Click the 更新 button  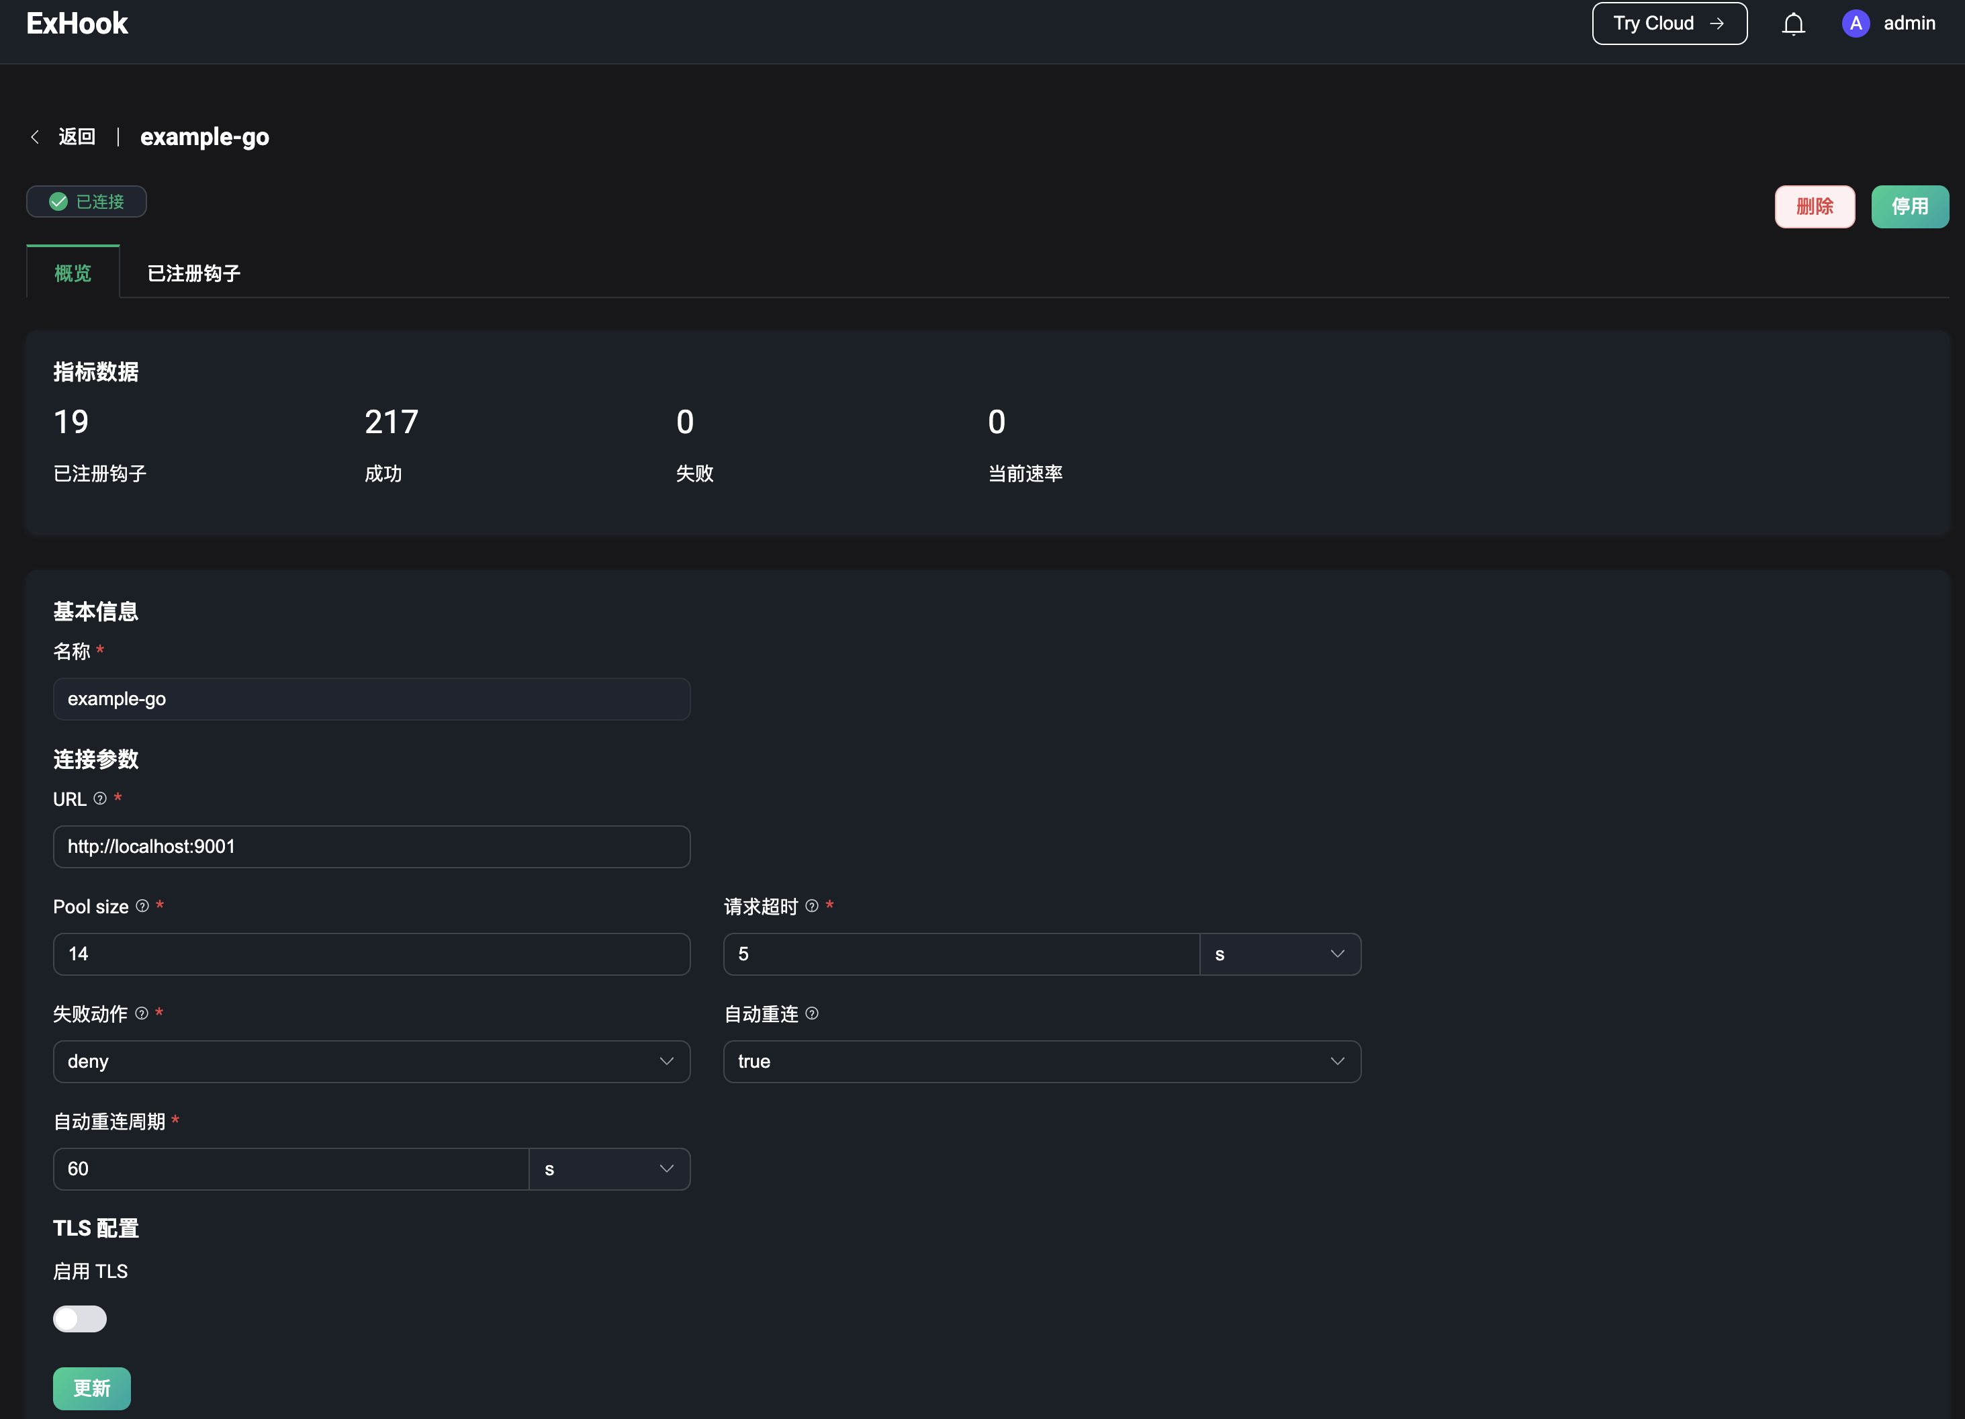[92, 1388]
